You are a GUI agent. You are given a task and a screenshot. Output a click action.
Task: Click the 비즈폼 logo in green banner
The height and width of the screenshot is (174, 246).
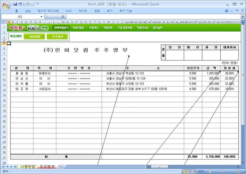(16, 28)
